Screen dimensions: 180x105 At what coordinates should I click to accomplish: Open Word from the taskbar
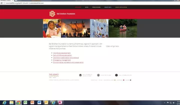(39, 102)
